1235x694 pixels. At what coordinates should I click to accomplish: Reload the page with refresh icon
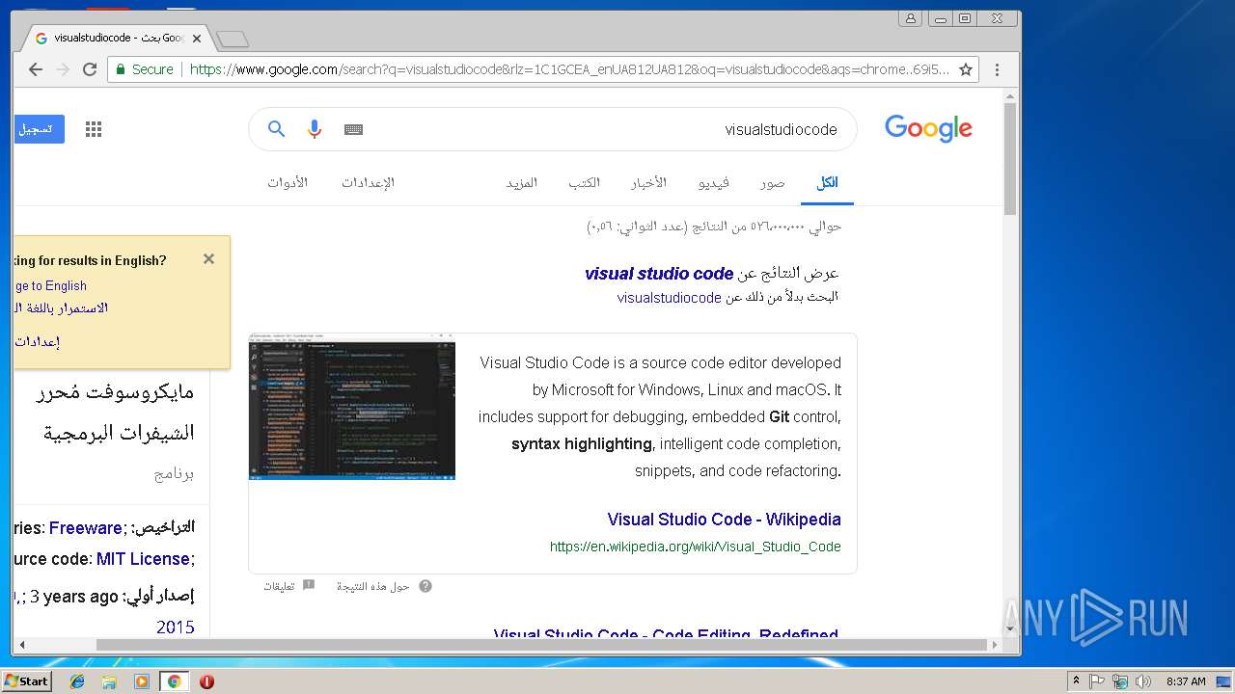pos(90,69)
